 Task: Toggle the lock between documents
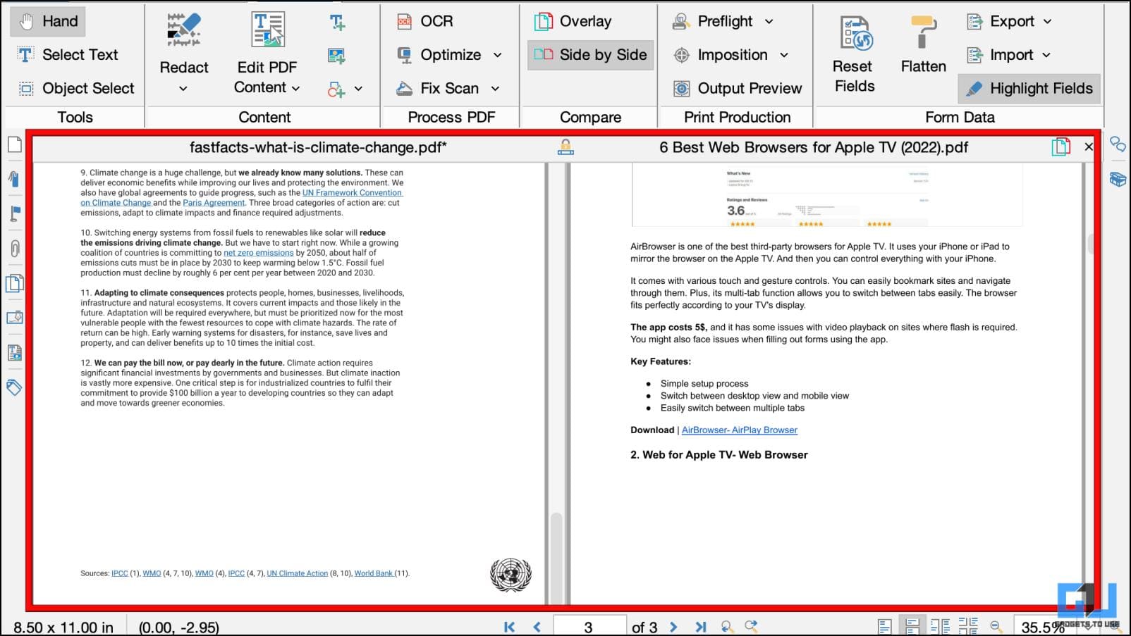click(x=565, y=146)
